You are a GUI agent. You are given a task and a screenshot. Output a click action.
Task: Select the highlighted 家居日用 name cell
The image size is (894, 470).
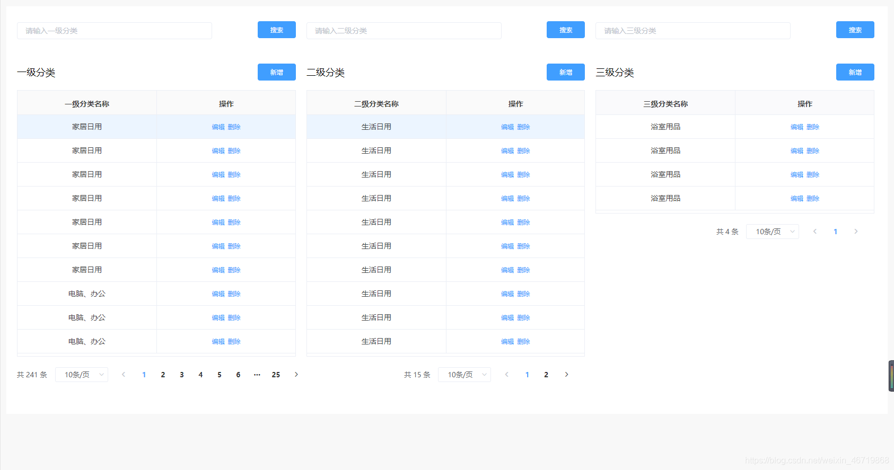87,127
